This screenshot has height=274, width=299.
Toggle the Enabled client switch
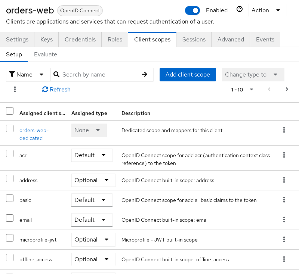click(x=192, y=10)
